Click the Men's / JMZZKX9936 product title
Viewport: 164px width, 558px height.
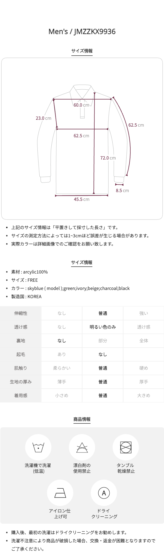click(82, 32)
